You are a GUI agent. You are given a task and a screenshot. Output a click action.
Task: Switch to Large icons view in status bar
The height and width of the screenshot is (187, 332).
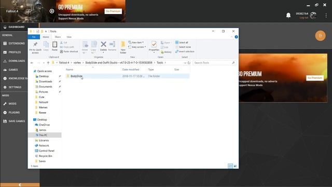point(235,166)
